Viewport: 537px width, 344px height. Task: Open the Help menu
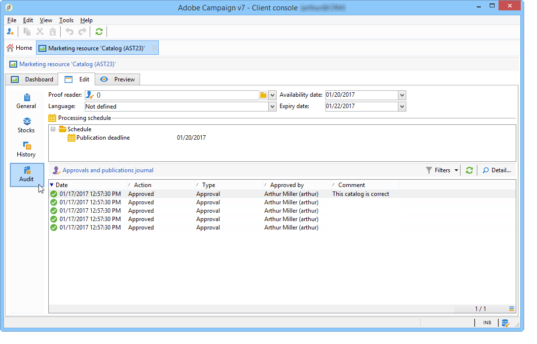point(86,20)
